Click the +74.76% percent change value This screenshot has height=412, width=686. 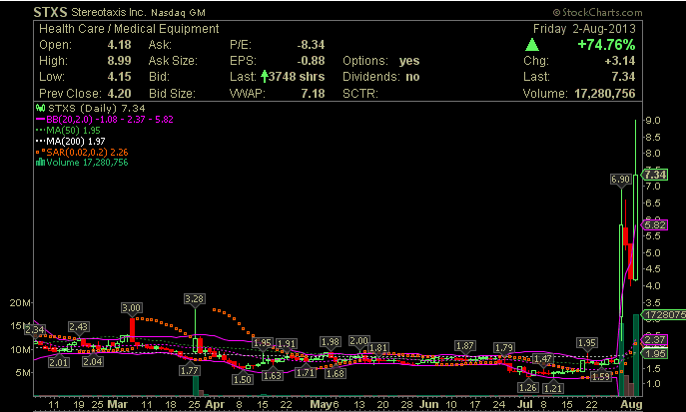[x=606, y=45]
